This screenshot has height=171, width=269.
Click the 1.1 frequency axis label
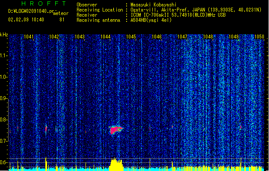(4, 56)
